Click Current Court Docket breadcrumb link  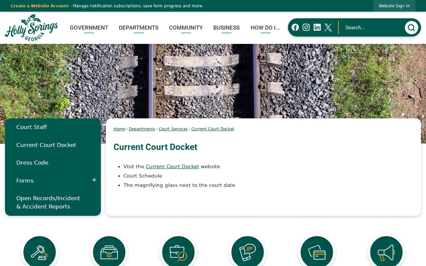tap(213, 129)
